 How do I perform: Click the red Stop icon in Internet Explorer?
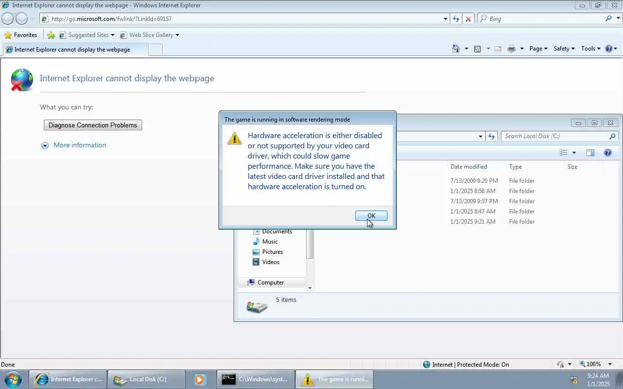click(x=468, y=18)
